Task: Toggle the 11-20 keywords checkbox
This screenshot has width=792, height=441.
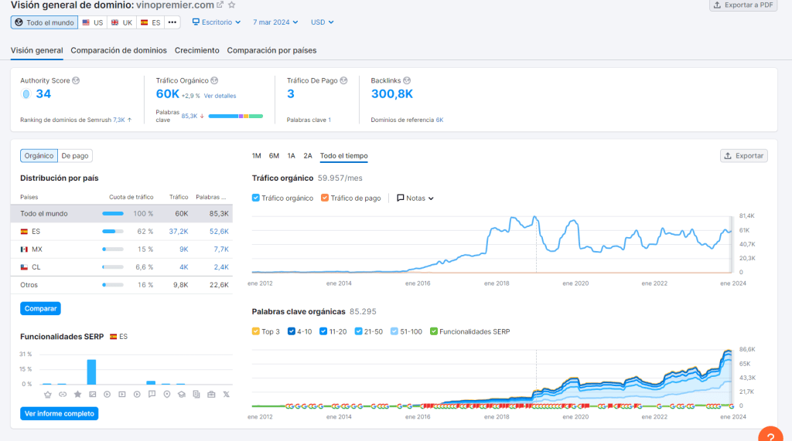Action: click(x=323, y=331)
